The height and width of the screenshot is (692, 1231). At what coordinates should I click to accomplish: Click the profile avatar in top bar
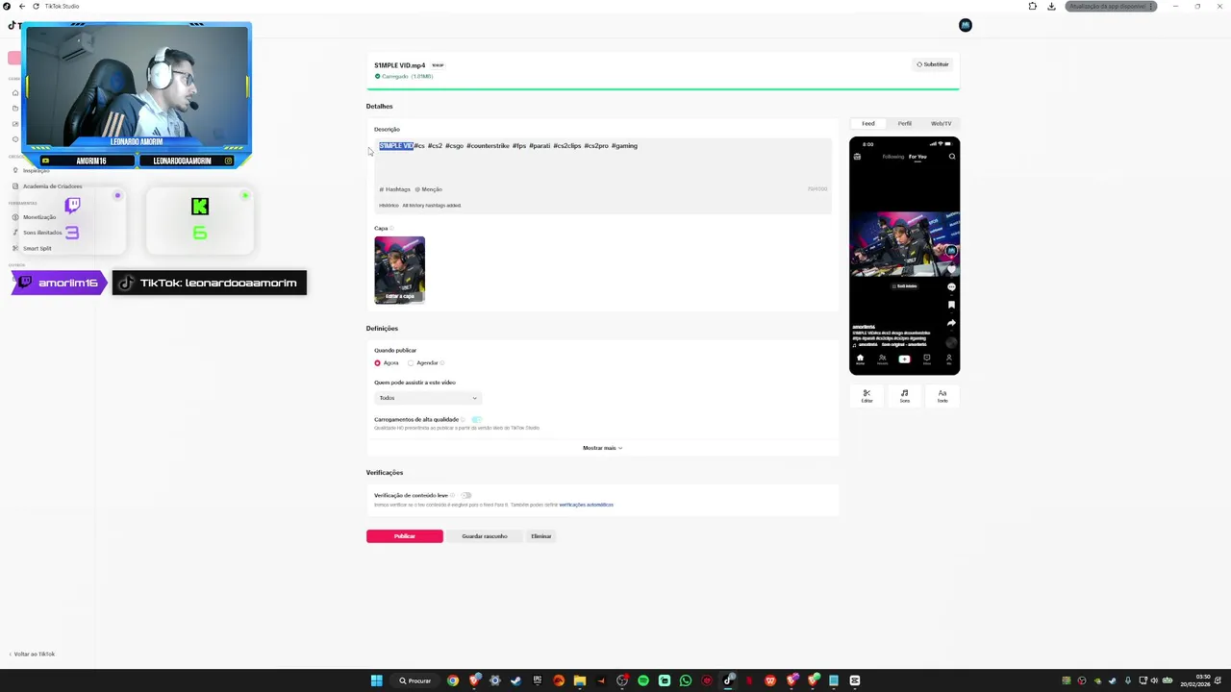(x=966, y=25)
